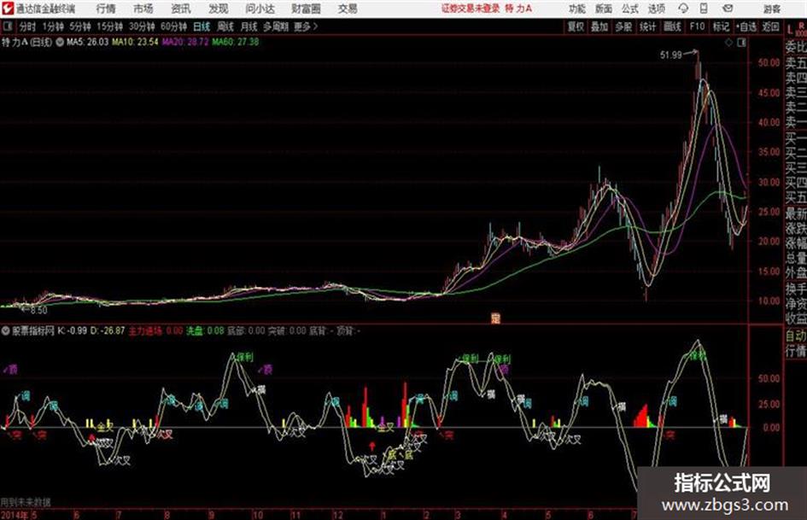Switch to the 月线 monthly tab
This screenshot has width=807, height=520.
tap(249, 26)
